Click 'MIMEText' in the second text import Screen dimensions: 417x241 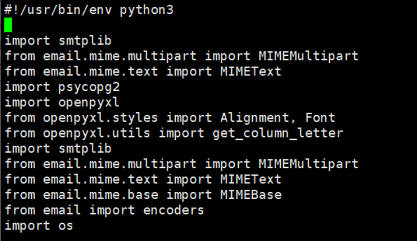coord(251,180)
